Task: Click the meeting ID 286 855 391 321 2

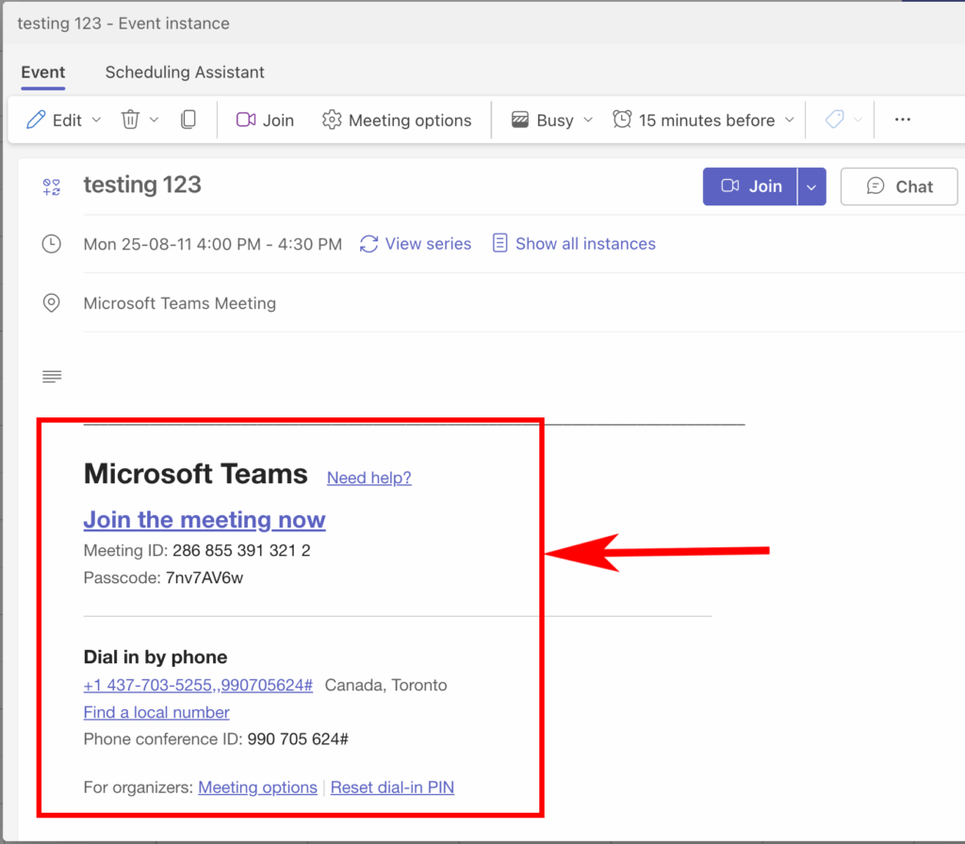Action: (x=241, y=550)
